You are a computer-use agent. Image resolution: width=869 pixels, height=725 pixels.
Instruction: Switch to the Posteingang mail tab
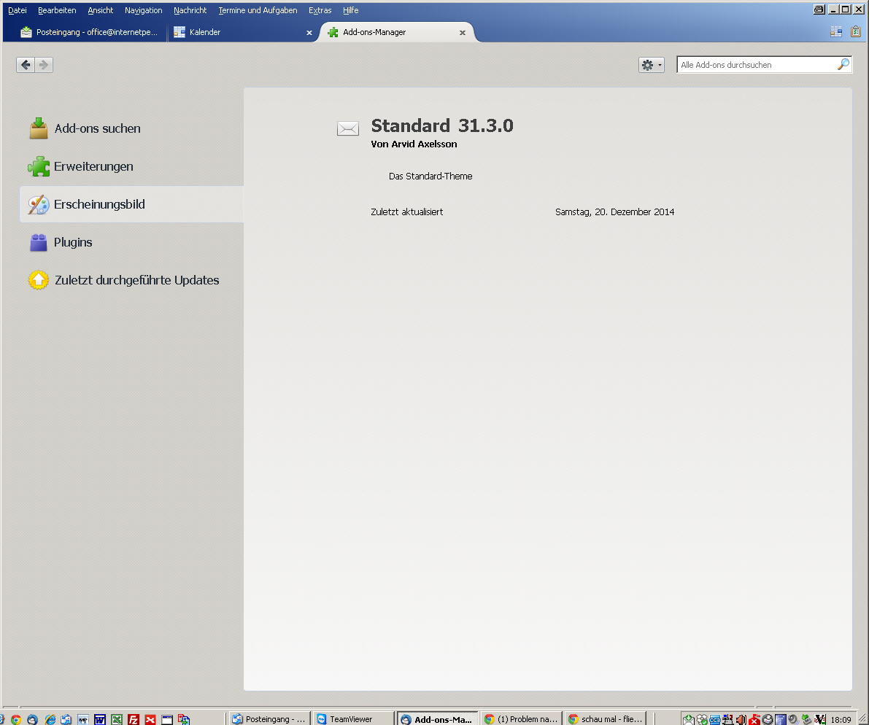click(89, 32)
